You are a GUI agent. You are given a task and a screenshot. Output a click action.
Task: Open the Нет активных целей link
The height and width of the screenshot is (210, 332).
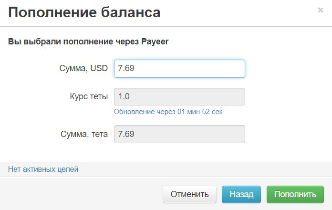point(43,169)
